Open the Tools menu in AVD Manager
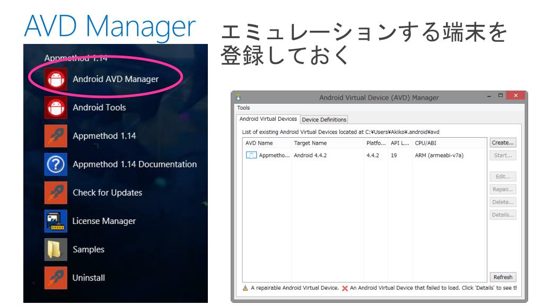This screenshot has height=305, width=543. coord(243,108)
